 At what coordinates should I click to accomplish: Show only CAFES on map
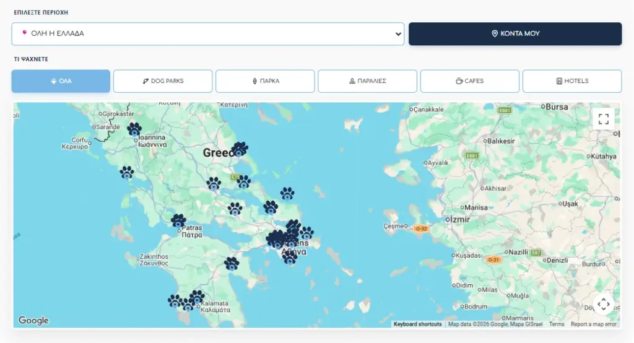[470, 81]
